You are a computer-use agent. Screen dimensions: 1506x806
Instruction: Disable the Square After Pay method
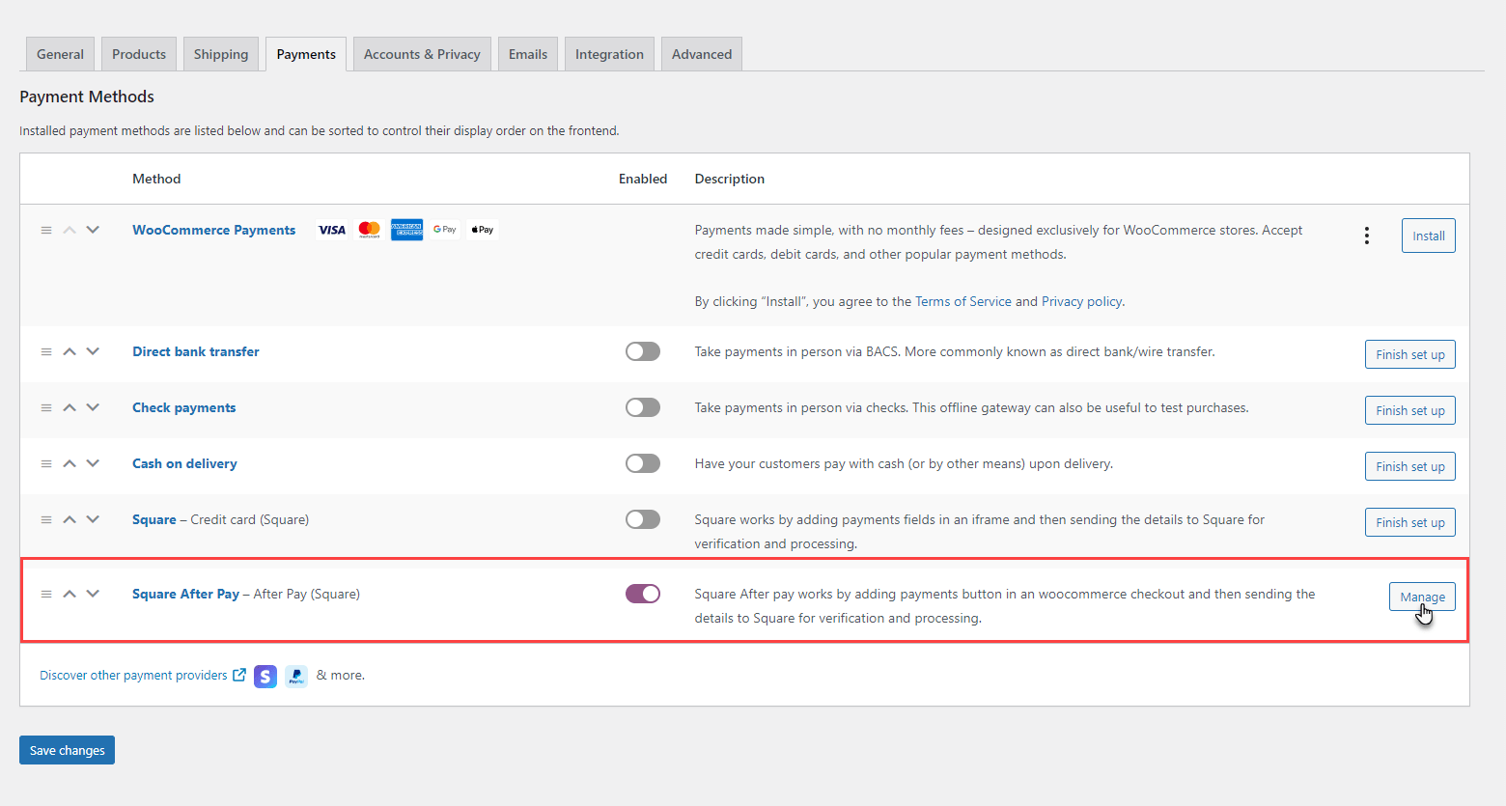(x=642, y=593)
